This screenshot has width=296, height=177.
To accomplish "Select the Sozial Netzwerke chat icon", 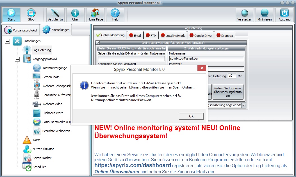I will pyautogui.click(x=37, y=122).
